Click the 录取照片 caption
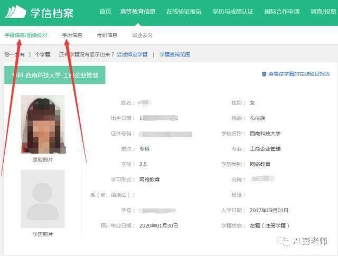The height and width of the screenshot is (256, 338). [43, 160]
